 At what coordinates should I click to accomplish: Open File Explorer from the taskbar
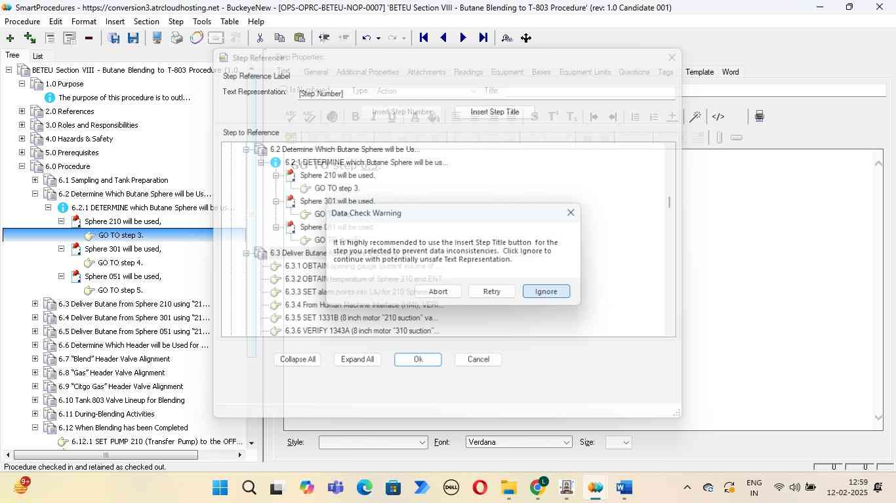click(509, 487)
